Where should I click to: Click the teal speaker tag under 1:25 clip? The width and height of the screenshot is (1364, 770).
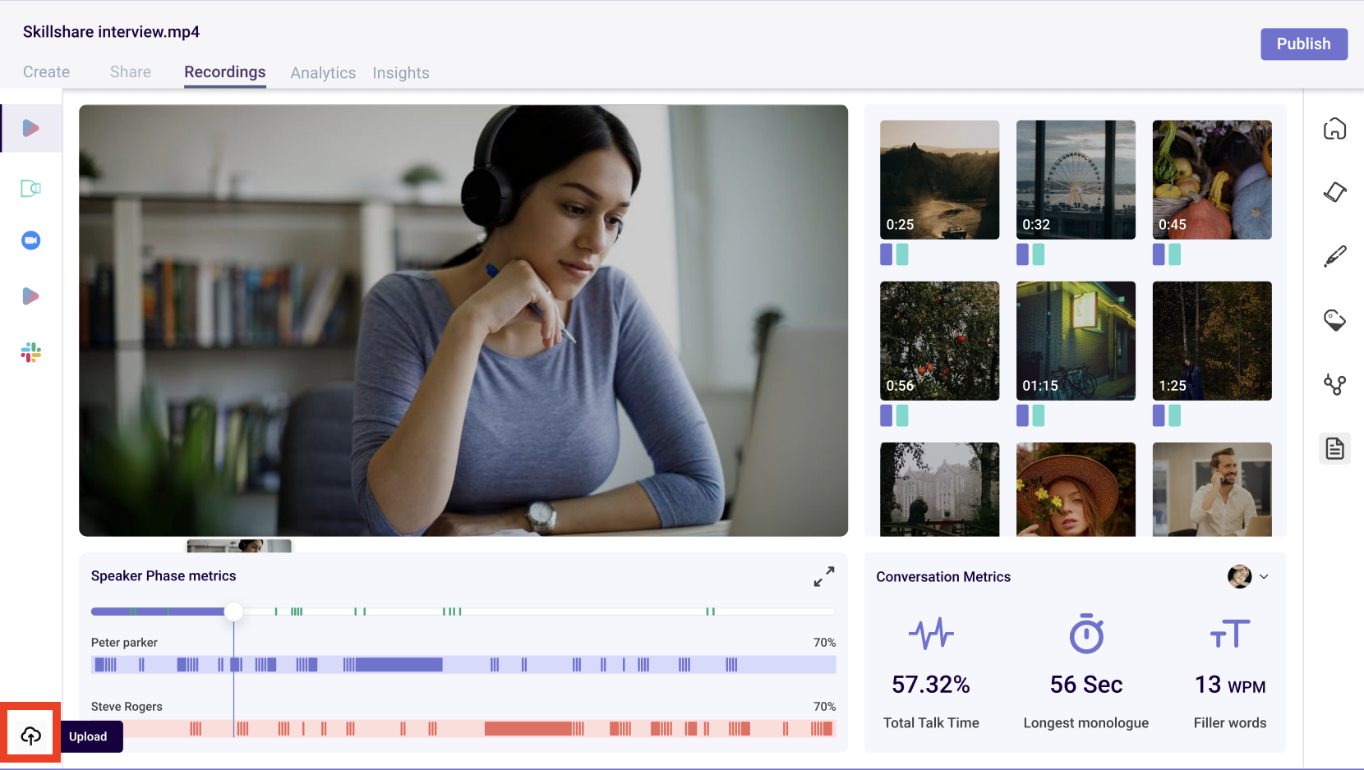1175,415
